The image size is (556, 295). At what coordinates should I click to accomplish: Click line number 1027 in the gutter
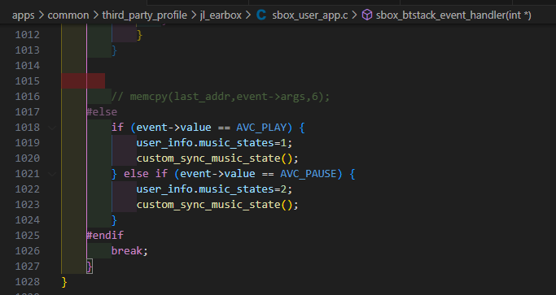pos(28,267)
